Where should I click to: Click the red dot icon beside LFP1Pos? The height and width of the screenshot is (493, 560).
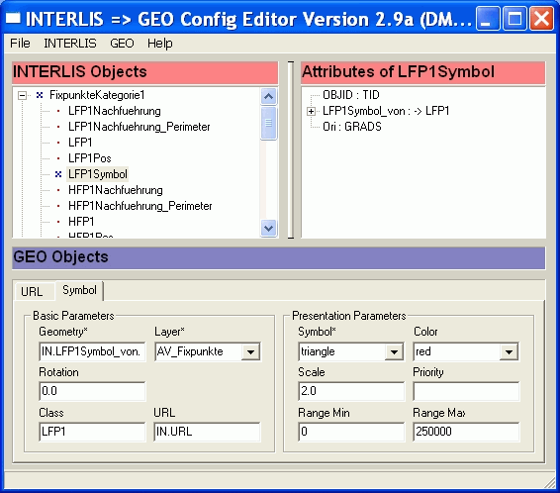point(58,158)
